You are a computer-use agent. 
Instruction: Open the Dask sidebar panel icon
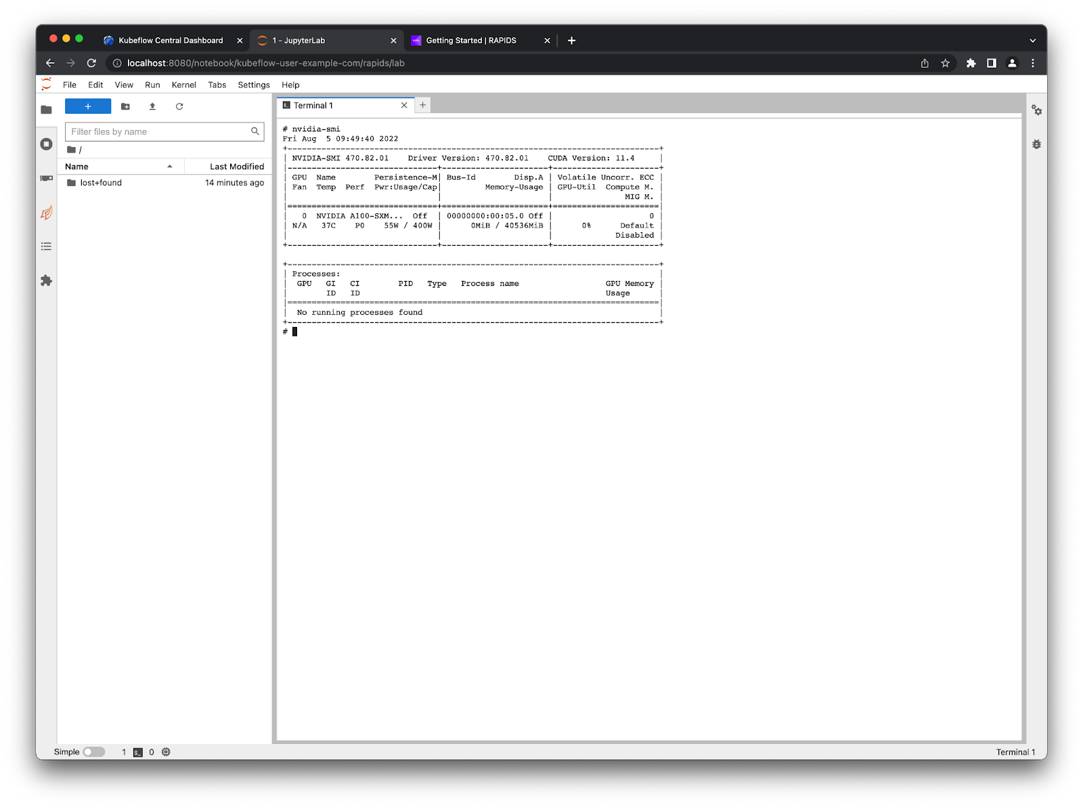point(46,213)
